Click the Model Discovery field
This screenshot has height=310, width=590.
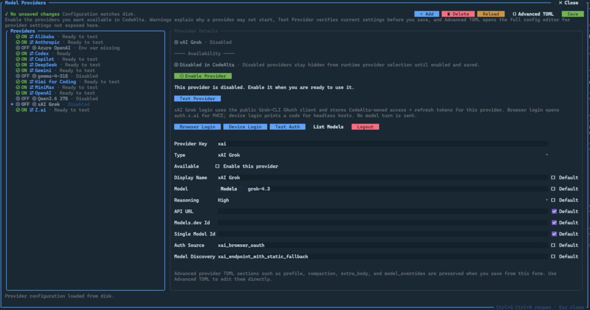pos(383,257)
